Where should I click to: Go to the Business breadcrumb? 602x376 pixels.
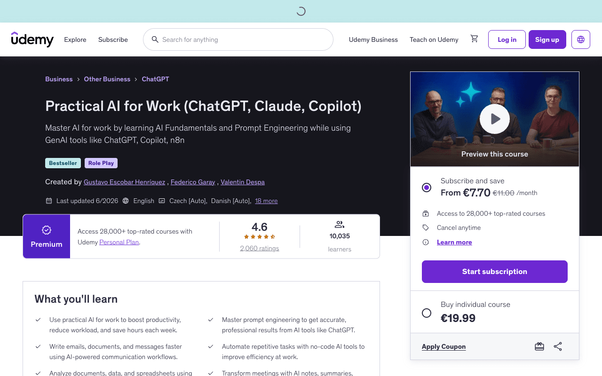[59, 79]
